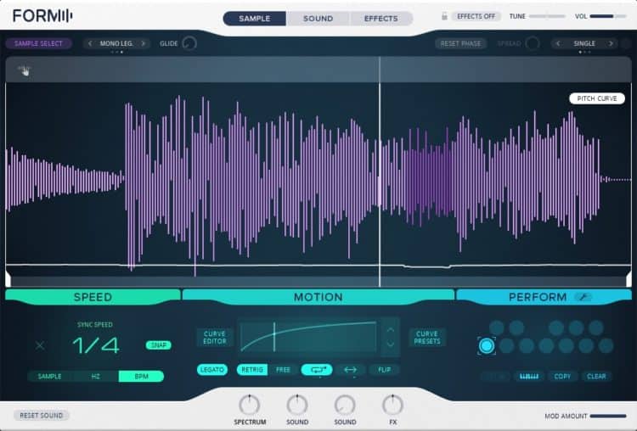The height and width of the screenshot is (431, 637).
Task: Click the SAMPLE SELECT button
Action: 38,43
